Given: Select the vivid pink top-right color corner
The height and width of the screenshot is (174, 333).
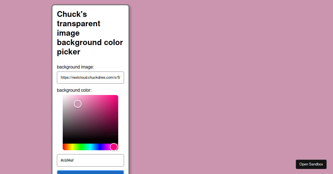Looking at the screenshot, I should click(117, 96).
